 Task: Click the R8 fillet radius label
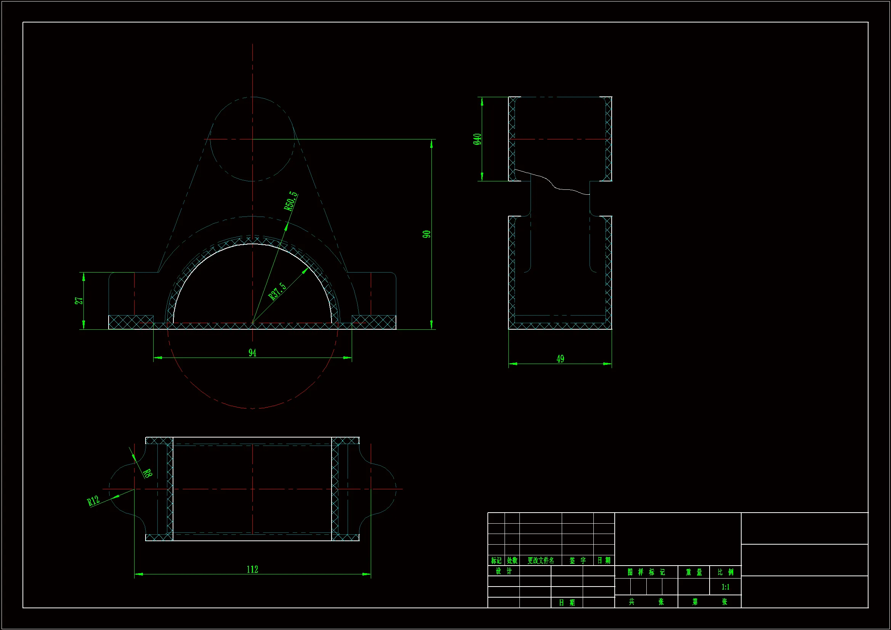[147, 473]
